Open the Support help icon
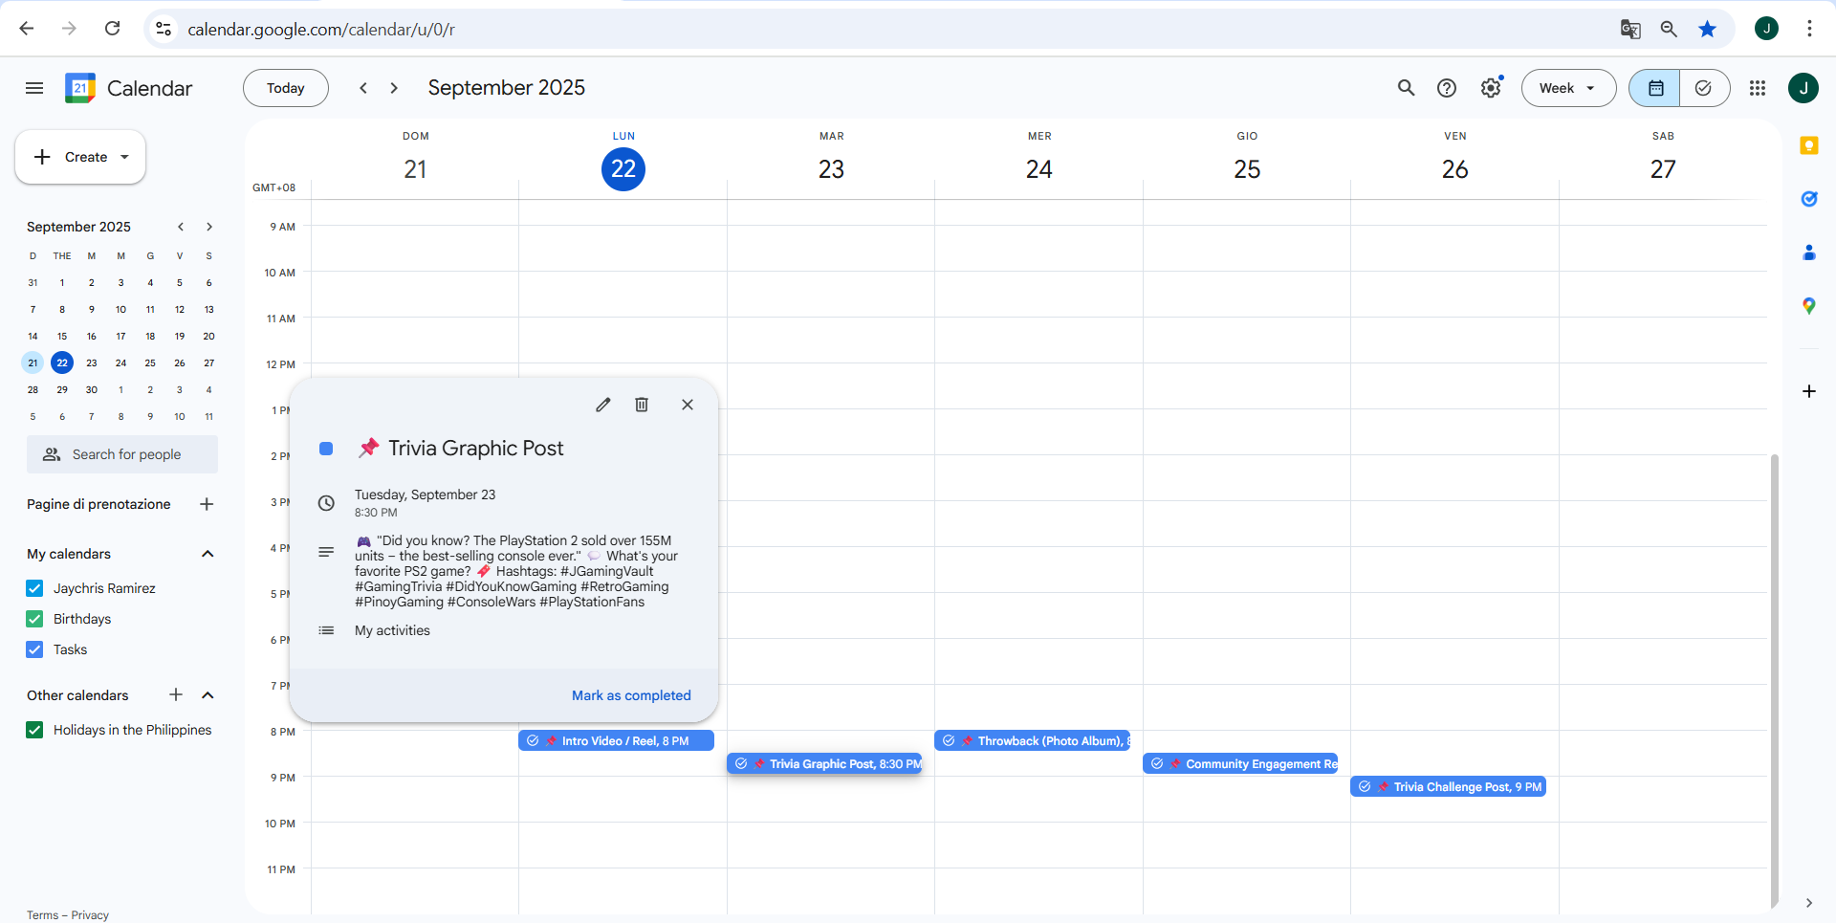The height and width of the screenshot is (923, 1836). [x=1447, y=88]
